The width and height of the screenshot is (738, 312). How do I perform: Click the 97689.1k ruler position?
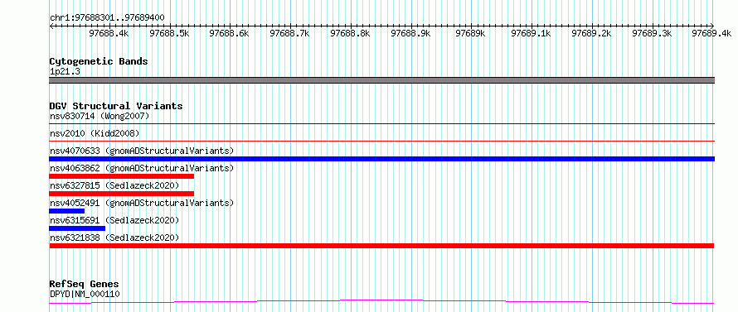coord(531,33)
